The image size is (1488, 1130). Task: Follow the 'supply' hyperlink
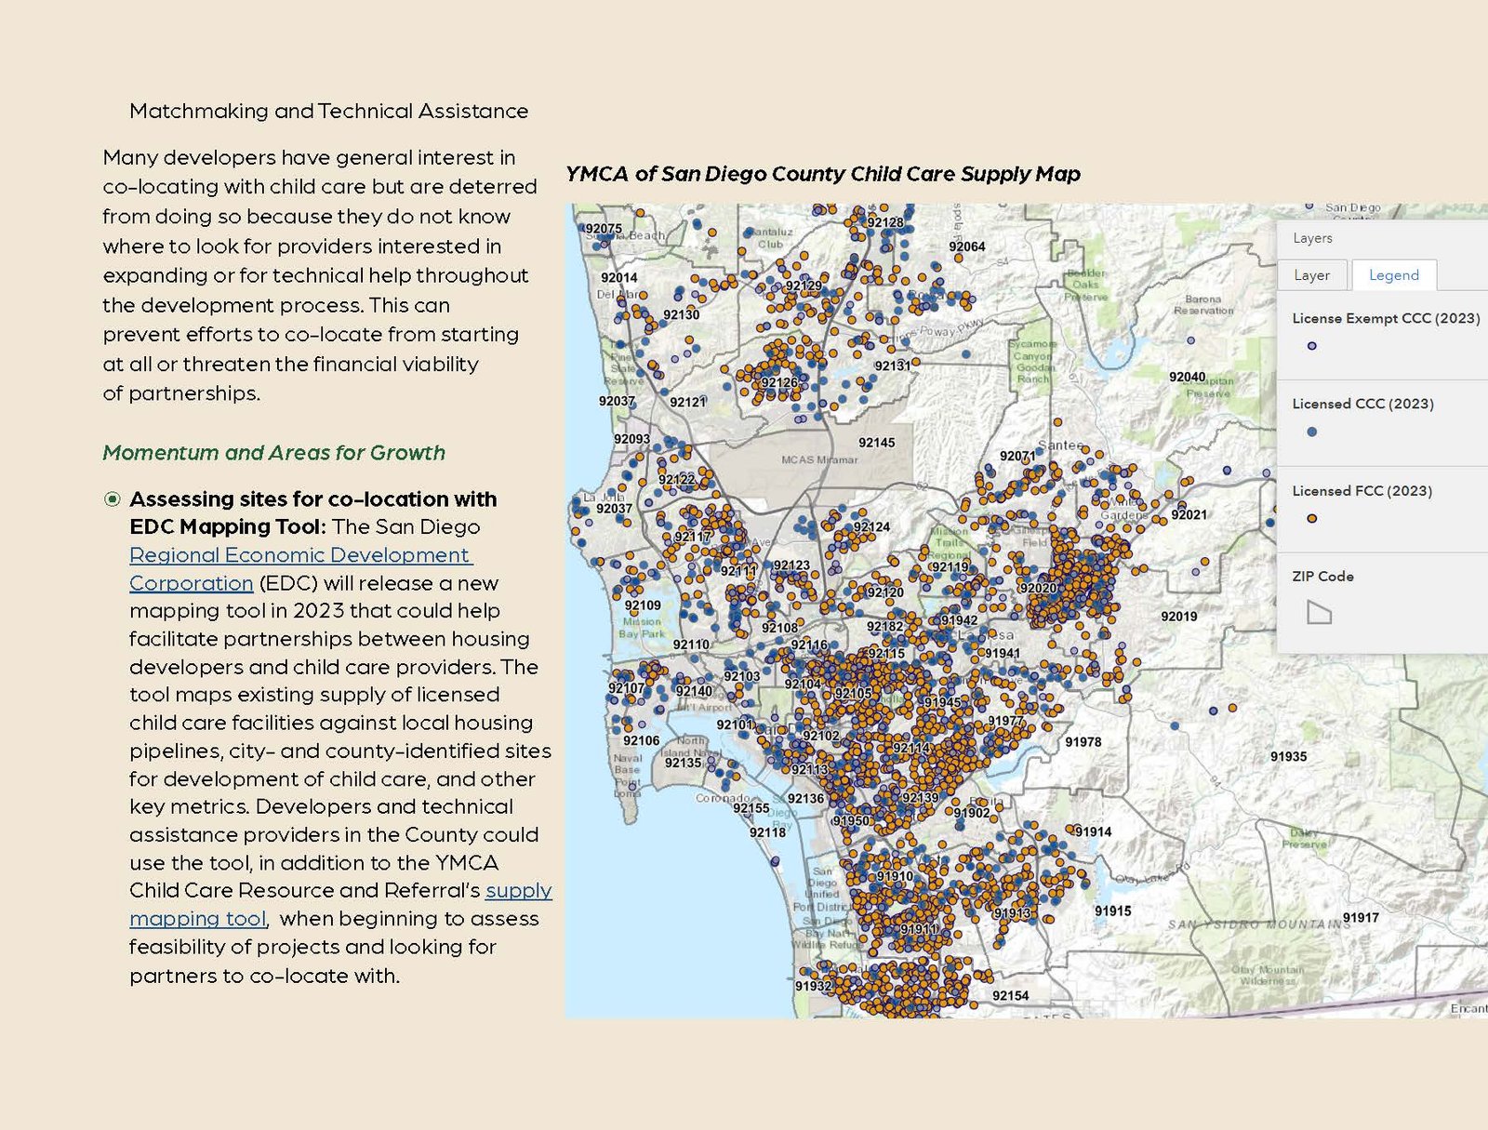(519, 890)
